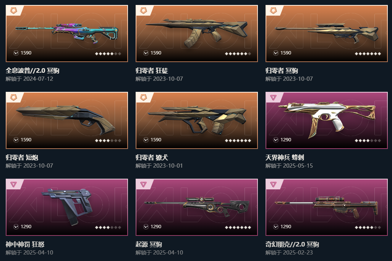
Task: Open the white-gold 天界神兵 蜂刺 skin thumbnail
Action: tap(327, 118)
